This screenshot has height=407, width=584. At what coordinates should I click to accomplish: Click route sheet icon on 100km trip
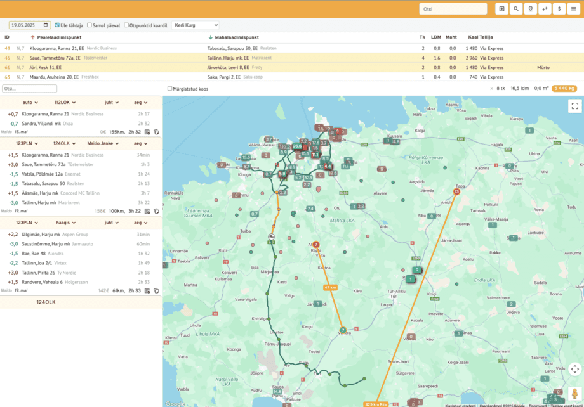147,211
